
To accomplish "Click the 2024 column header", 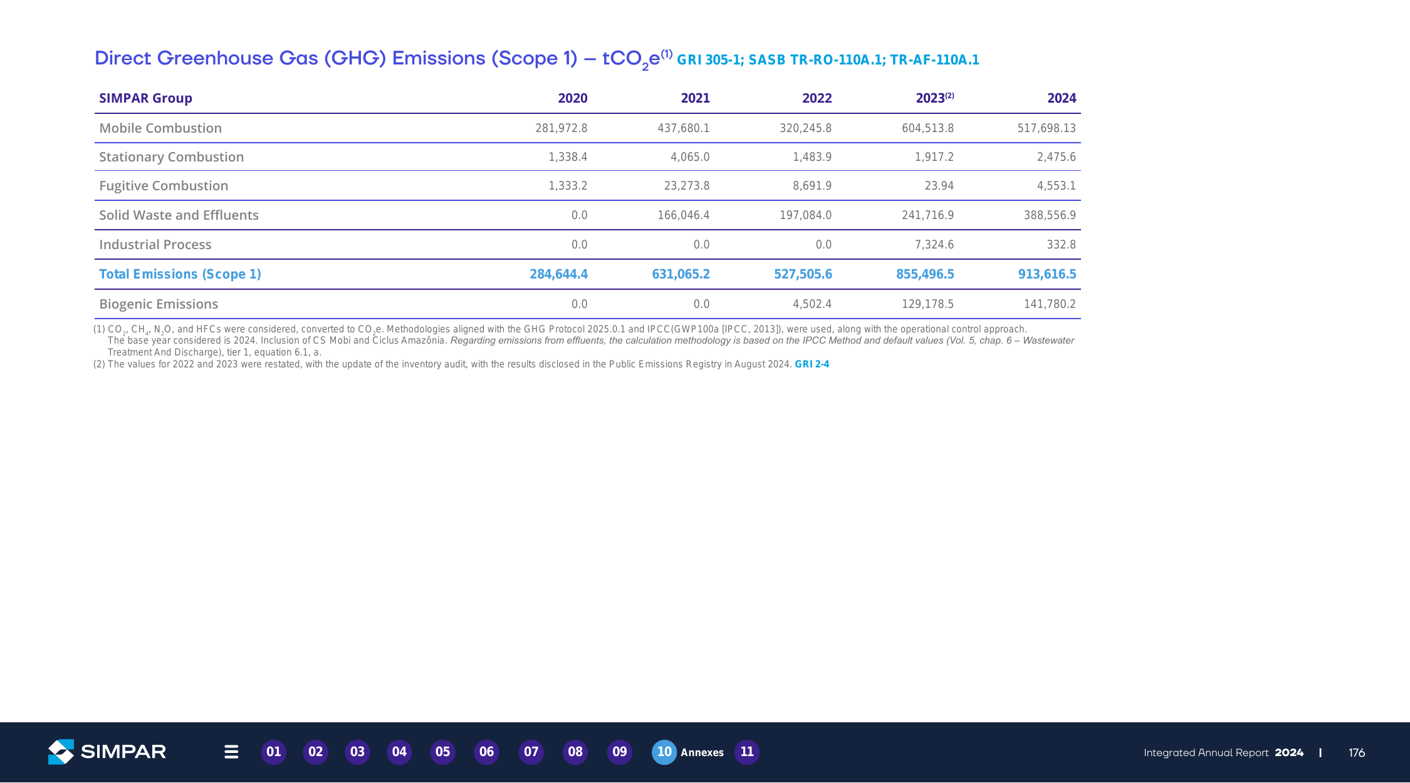I will click(1062, 98).
